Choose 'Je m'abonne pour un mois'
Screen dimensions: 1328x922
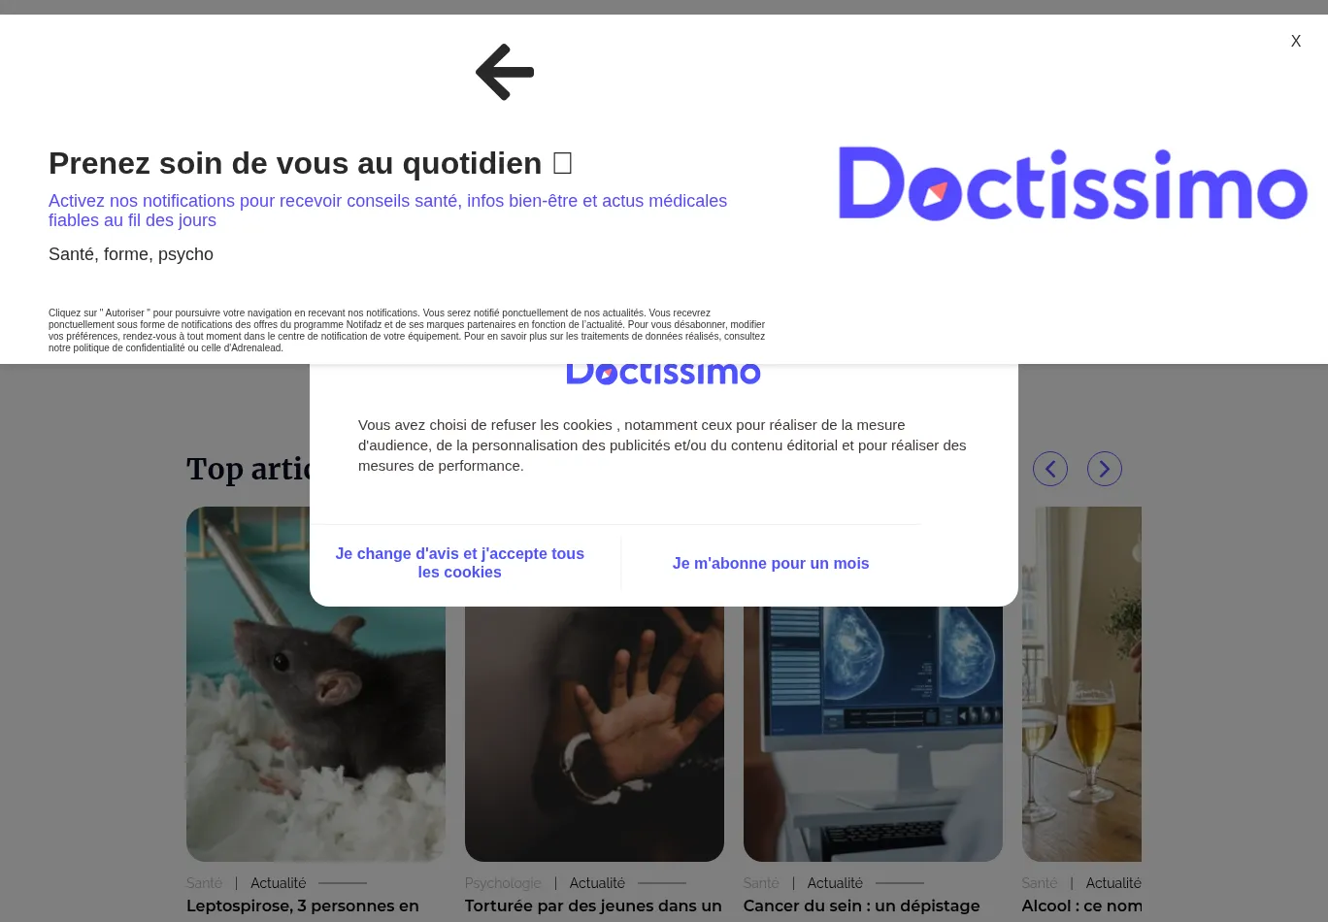click(x=770, y=563)
